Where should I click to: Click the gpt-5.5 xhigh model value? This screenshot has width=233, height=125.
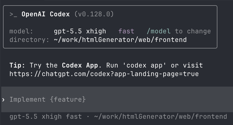pyautogui.click(x=80, y=31)
